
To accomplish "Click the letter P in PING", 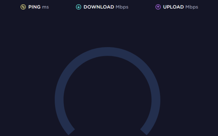I will (x=30, y=7).
